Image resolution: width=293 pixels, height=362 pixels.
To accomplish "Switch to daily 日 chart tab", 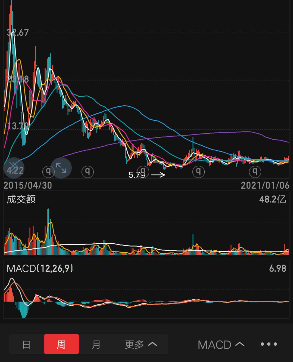I will point(26,344).
